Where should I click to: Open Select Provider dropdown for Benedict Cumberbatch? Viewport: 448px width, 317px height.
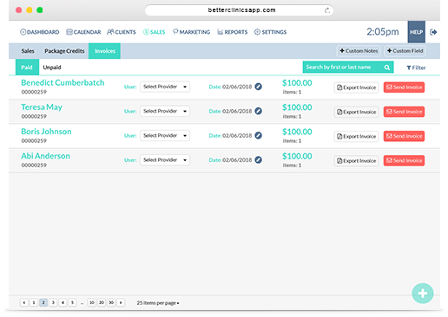pyautogui.click(x=165, y=87)
